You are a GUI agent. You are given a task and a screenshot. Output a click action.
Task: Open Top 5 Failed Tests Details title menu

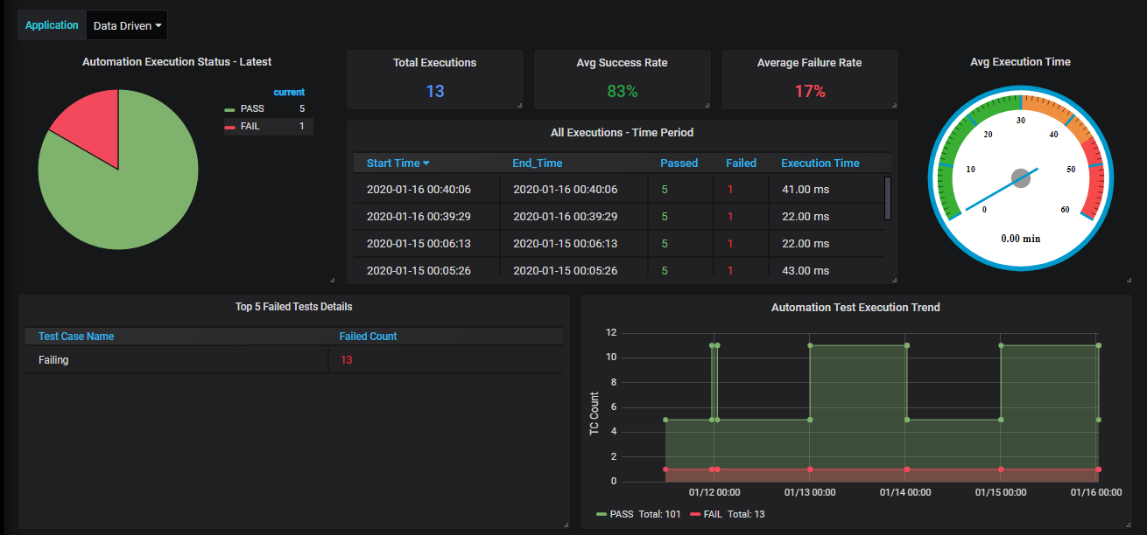[294, 307]
